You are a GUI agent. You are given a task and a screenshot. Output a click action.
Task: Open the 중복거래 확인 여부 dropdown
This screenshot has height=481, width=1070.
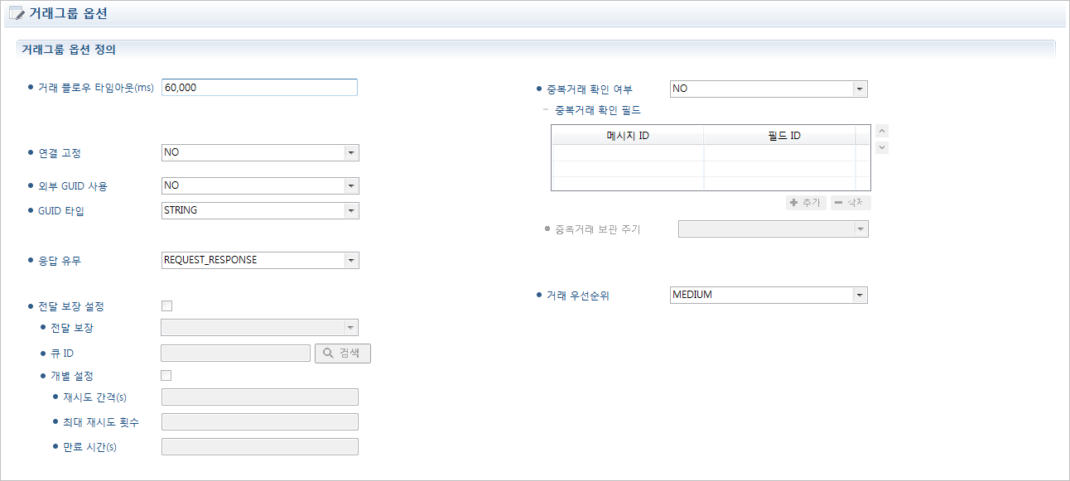click(x=861, y=89)
